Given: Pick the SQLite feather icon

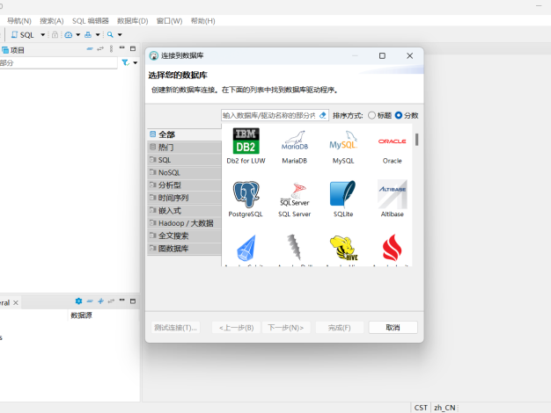Looking at the screenshot, I should coord(343,194).
